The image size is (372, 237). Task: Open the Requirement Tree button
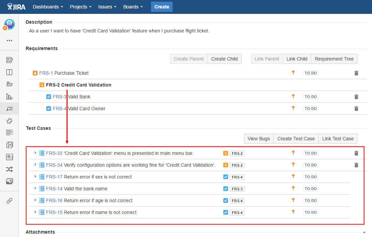point(334,59)
